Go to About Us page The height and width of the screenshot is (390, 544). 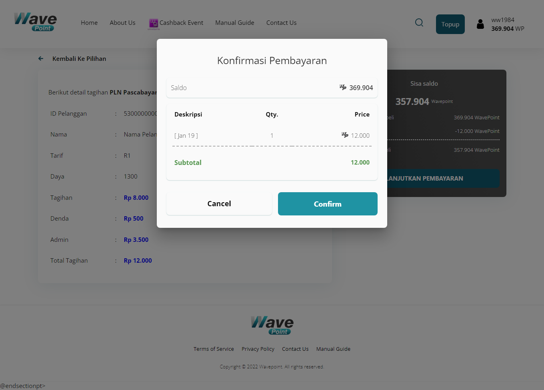(x=122, y=23)
